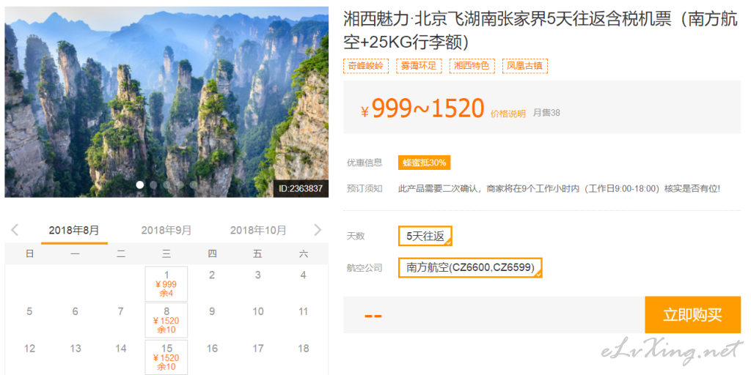The image size is (751, 375).
Task: Choose August 1 date priced ¥999
Action: point(166,283)
